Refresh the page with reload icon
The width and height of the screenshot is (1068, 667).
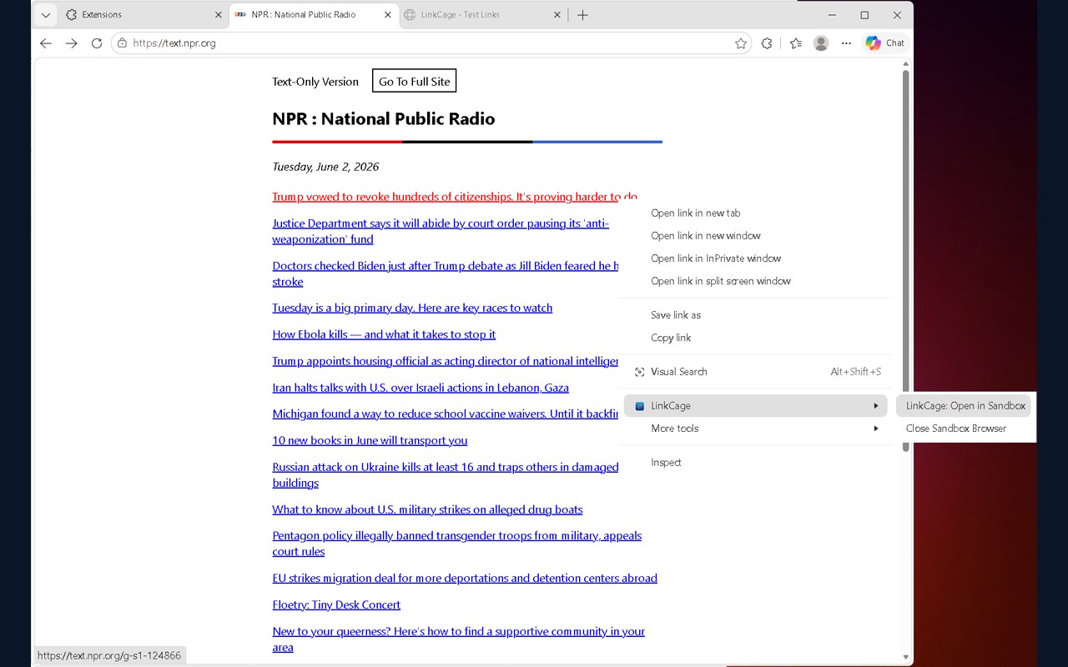[x=97, y=43]
